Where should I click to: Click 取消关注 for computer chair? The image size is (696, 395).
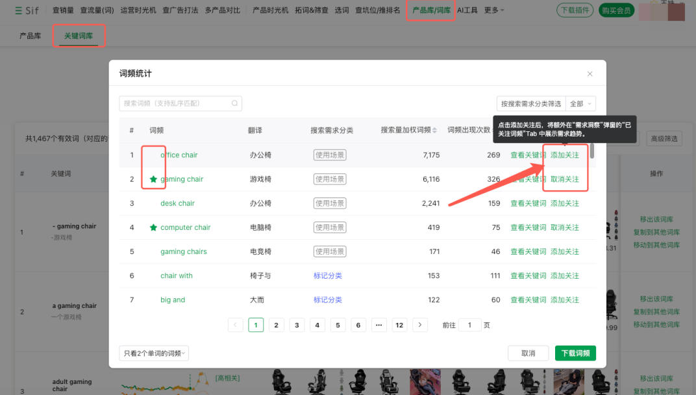coord(565,227)
